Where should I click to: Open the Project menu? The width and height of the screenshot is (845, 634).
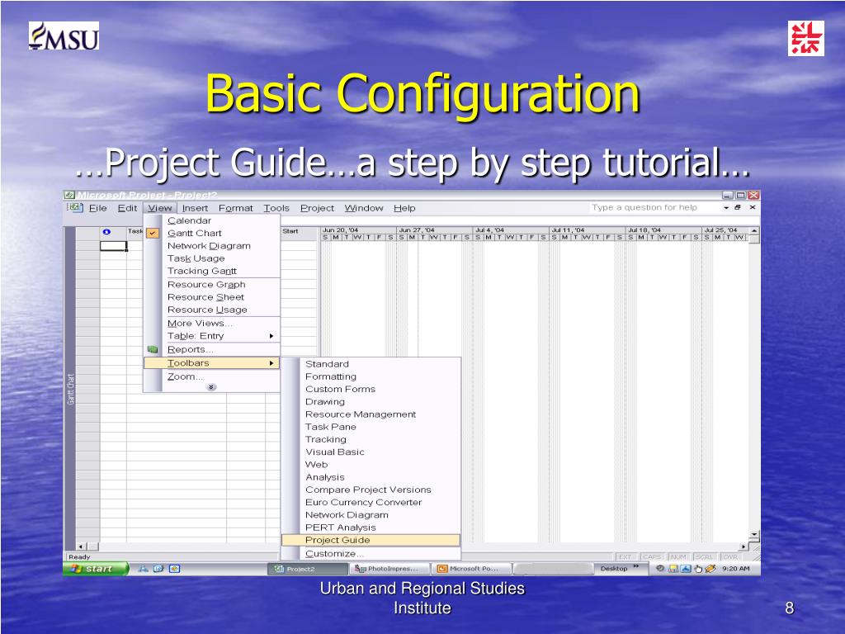coord(317,208)
